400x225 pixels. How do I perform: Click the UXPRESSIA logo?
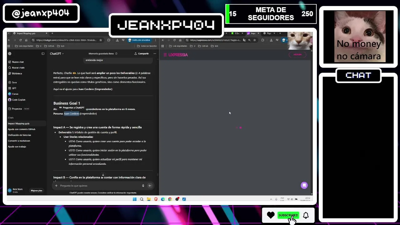[178, 55]
